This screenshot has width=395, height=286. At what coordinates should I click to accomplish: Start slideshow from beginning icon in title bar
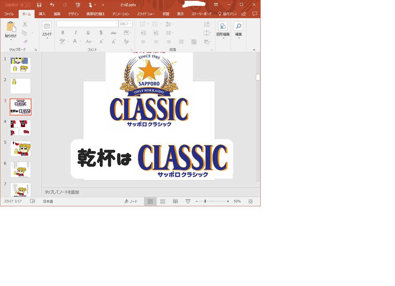point(78,5)
